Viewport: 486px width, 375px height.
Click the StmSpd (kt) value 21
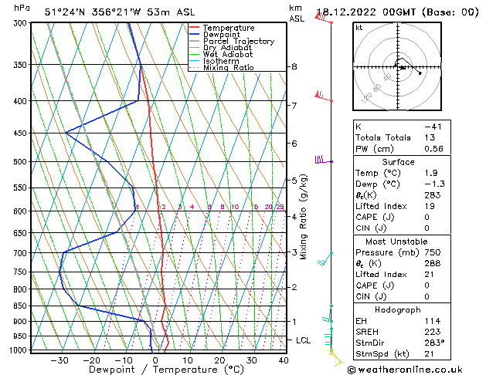pyautogui.click(x=430, y=353)
